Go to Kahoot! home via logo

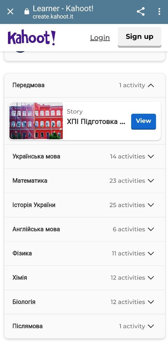pyautogui.click(x=32, y=38)
